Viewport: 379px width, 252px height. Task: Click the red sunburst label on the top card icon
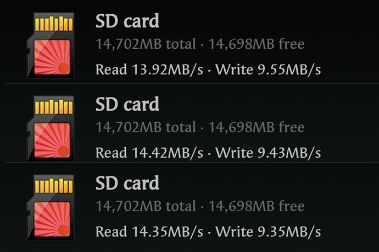point(52,57)
